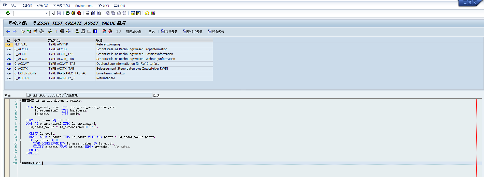Screen dimensions: 484x177
Task: Open the Environment menu
Action: pyautogui.click(x=84, y=6)
